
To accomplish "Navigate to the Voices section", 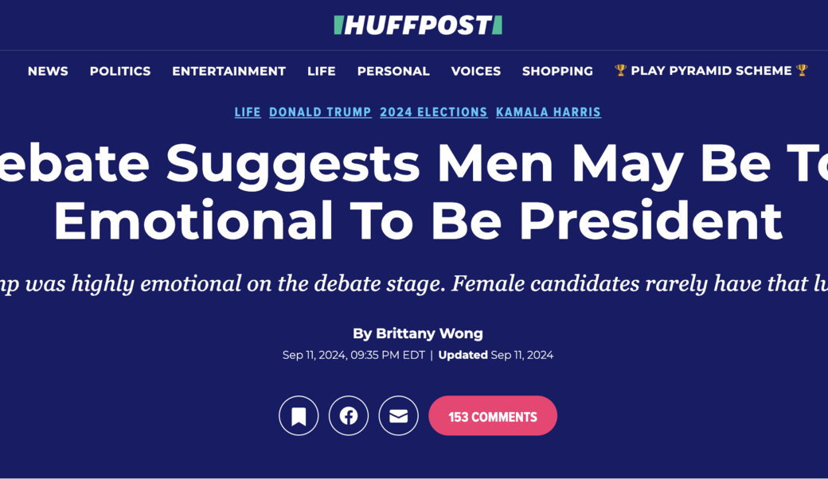I will click(476, 71).
